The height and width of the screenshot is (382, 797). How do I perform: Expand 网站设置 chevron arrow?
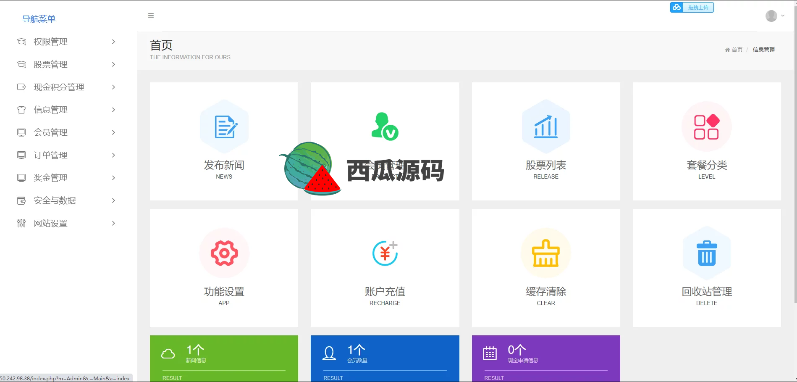(x=113, y=223)
